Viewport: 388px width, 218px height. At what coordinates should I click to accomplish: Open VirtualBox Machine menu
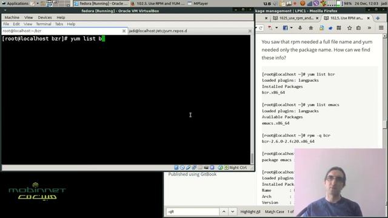pos(12,18)
